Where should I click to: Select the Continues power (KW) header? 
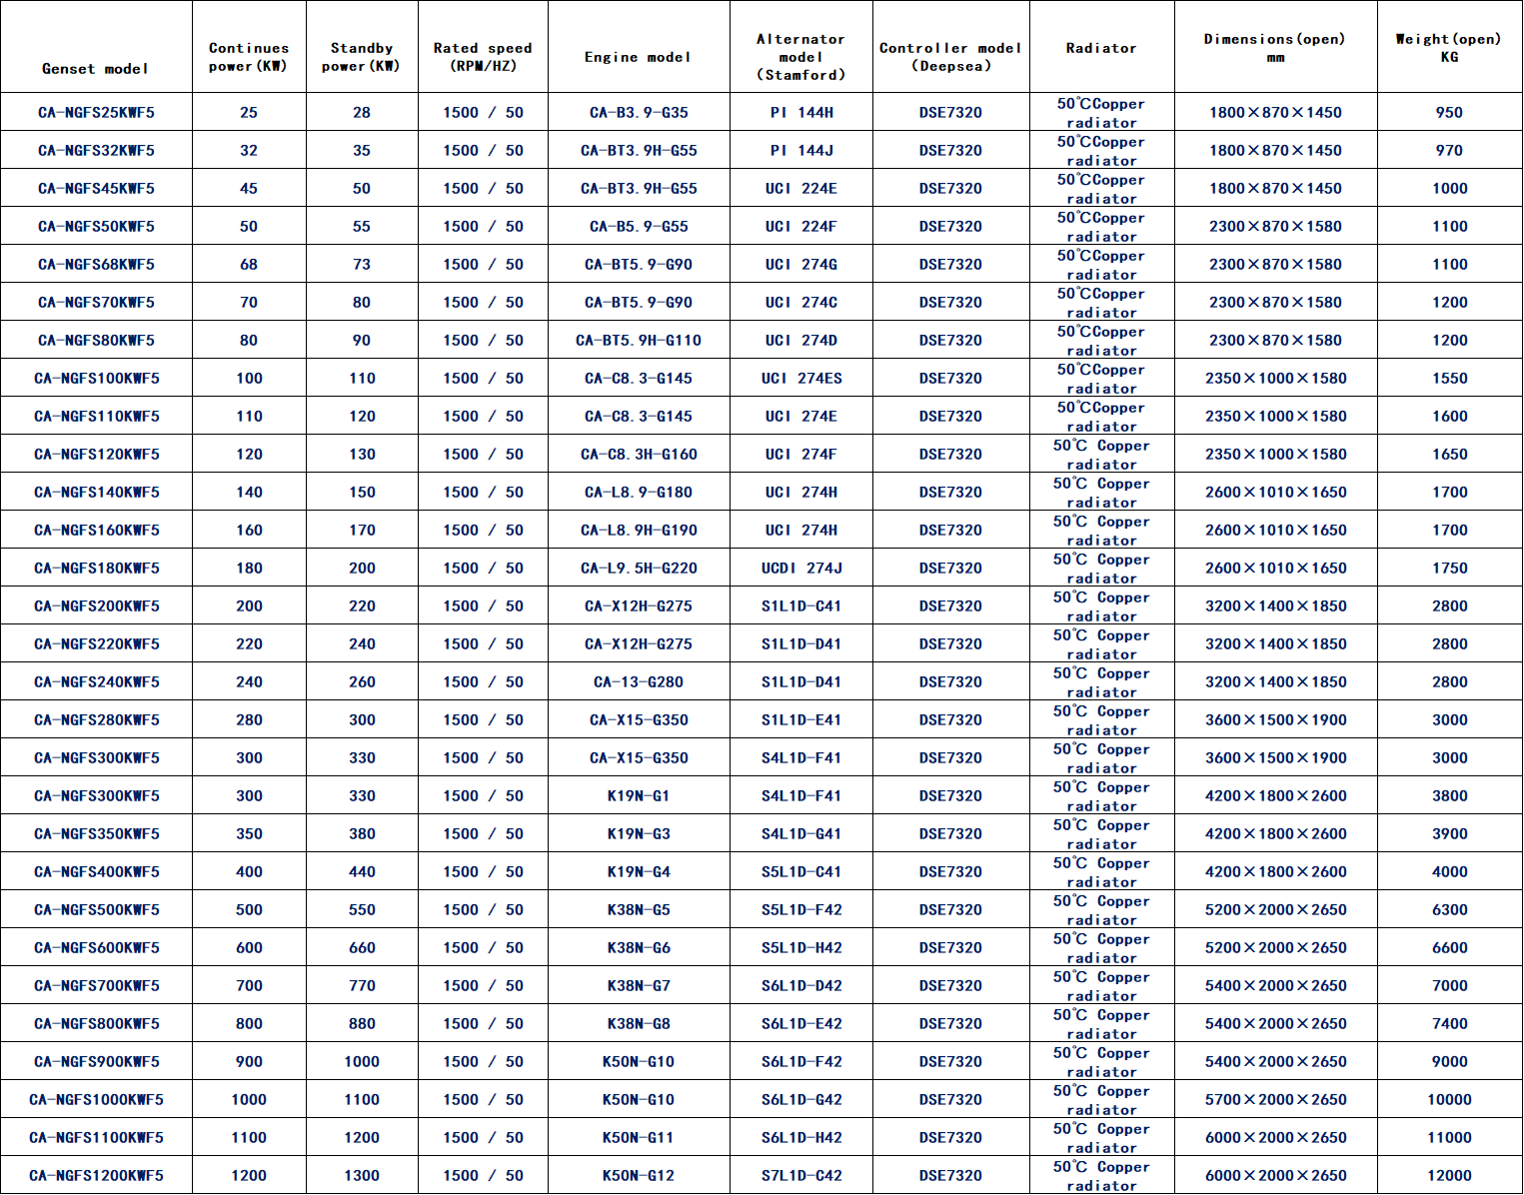click(248, 57)
